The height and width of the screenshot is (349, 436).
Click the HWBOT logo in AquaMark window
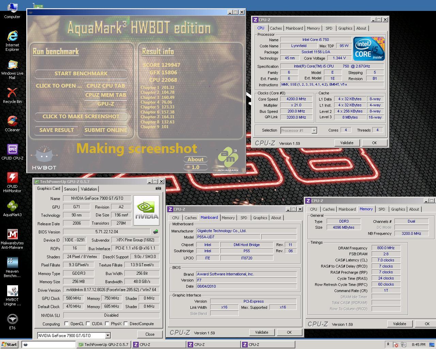44,158
